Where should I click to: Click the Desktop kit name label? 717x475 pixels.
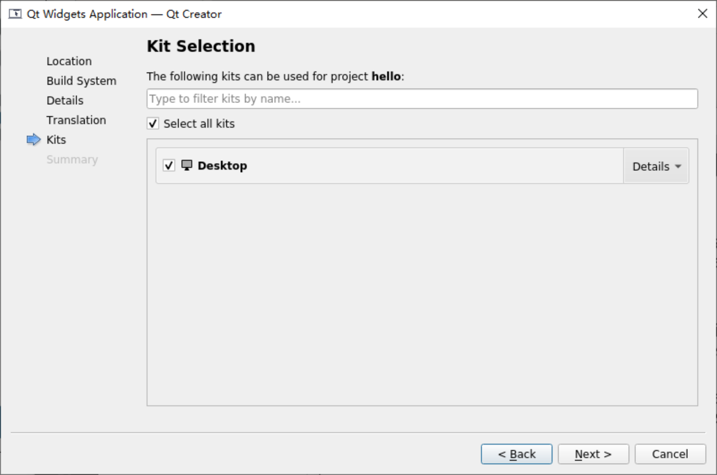point(222,165)
